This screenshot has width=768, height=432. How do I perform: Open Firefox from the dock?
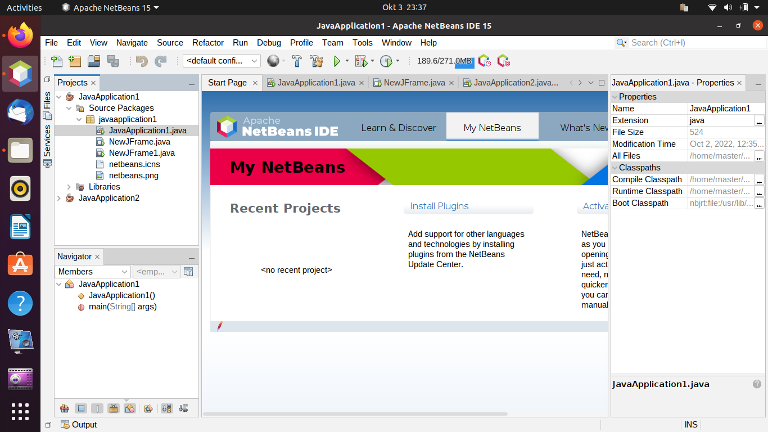20,35
